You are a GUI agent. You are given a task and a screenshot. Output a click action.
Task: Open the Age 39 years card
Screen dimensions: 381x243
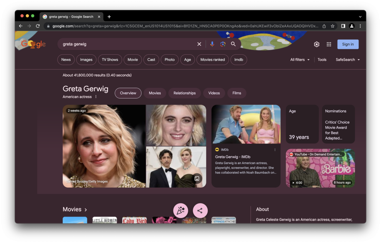point(302,124)
